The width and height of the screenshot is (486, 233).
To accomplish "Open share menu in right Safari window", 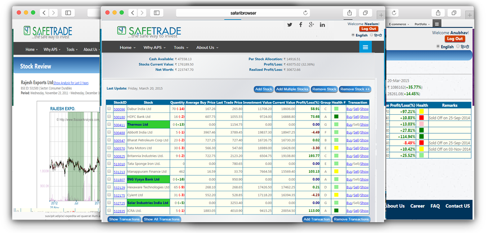I will click(x=438, y=13).
